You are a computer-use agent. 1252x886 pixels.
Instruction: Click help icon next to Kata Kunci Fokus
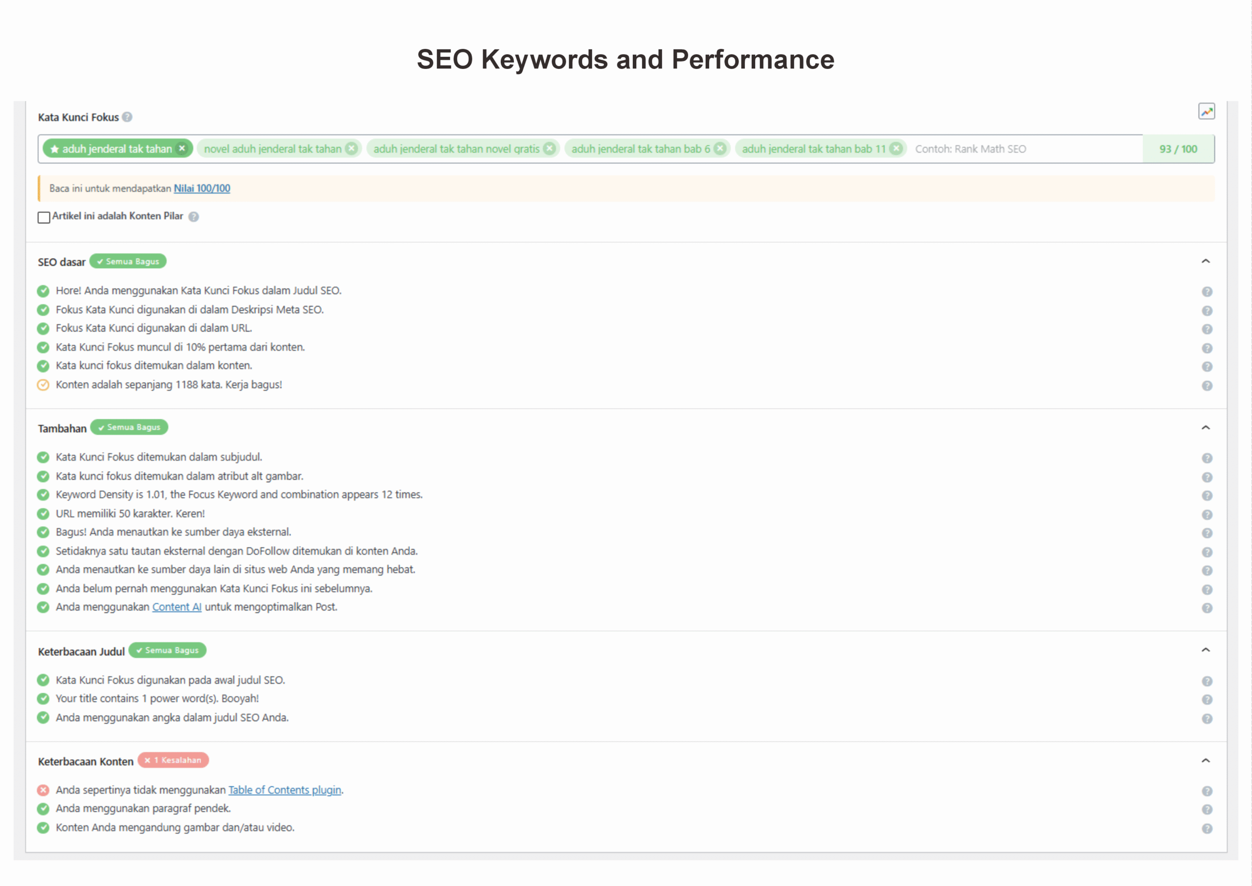tap(127, 117)
